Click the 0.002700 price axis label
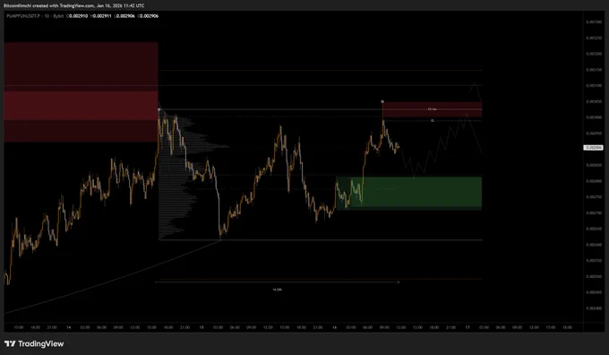609x355 pixels. click(x=594, y=213)
